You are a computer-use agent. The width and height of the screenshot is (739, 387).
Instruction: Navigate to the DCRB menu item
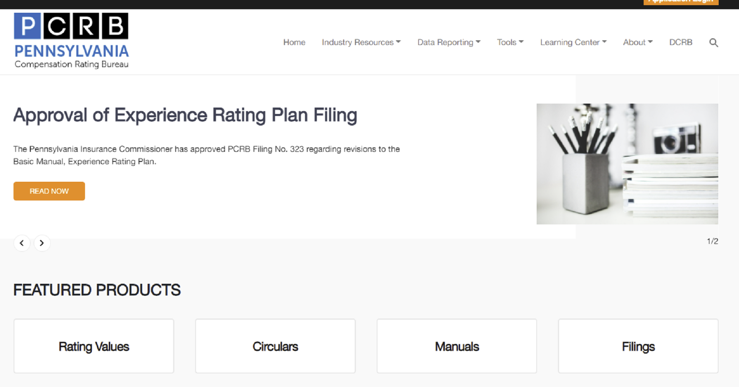pyautogui.click(x=680, y=42)
